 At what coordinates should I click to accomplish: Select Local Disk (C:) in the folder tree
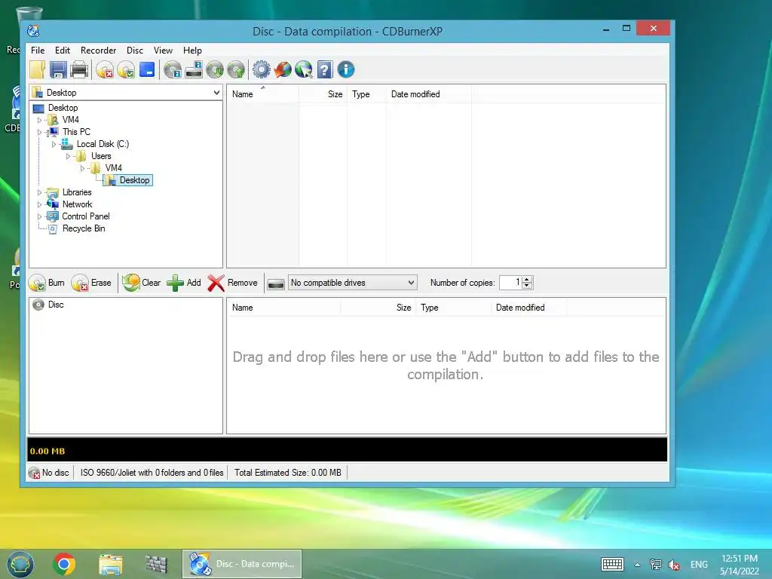click(x=103, y=144)
